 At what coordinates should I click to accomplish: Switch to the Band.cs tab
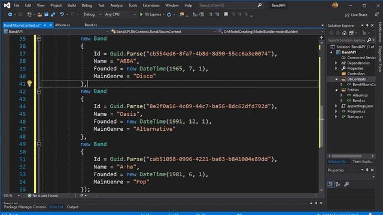pos(90,25)
